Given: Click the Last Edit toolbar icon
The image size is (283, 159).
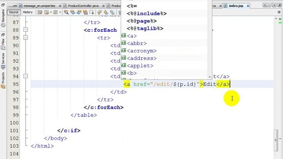Looking at the screenshot, I should coord(40,12).
